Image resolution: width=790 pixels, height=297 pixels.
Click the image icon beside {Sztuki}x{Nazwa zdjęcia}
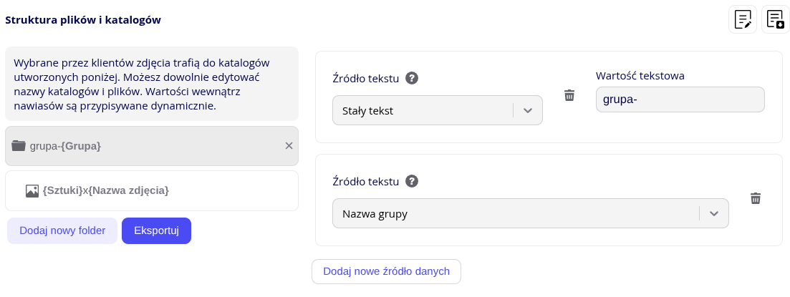click(x=32, y=191)
